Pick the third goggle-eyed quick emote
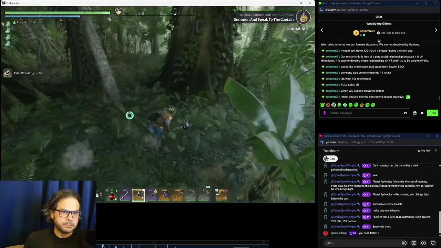Screen dimensions: 441x248 334,105
